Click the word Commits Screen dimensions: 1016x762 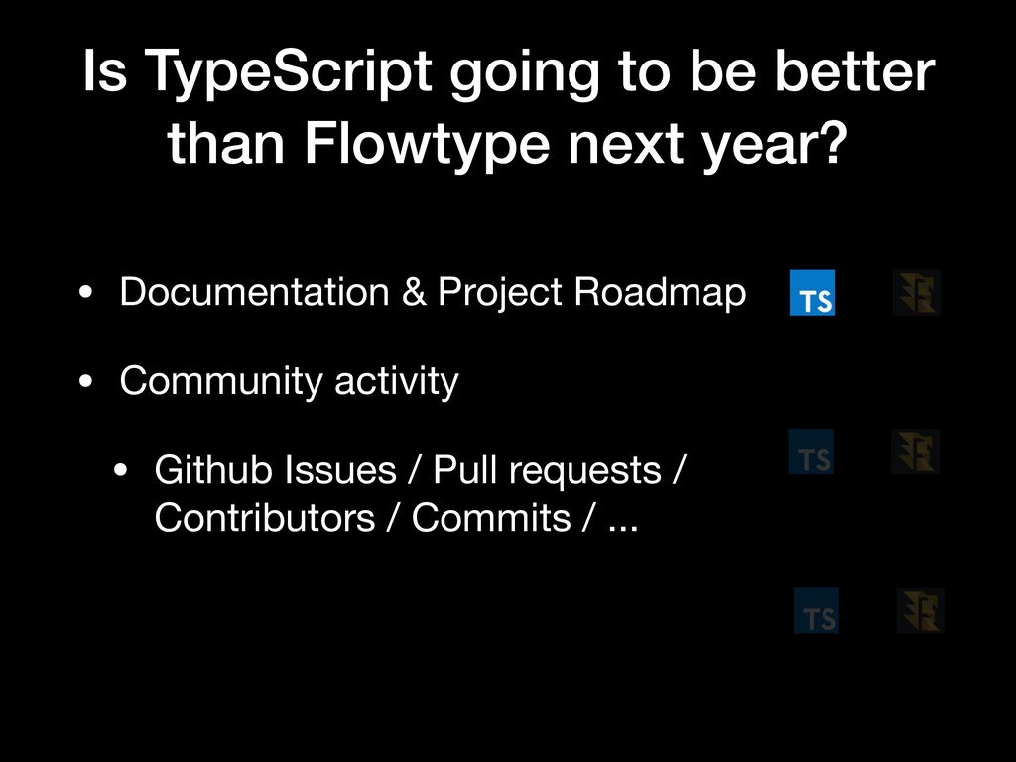[491, 518]
